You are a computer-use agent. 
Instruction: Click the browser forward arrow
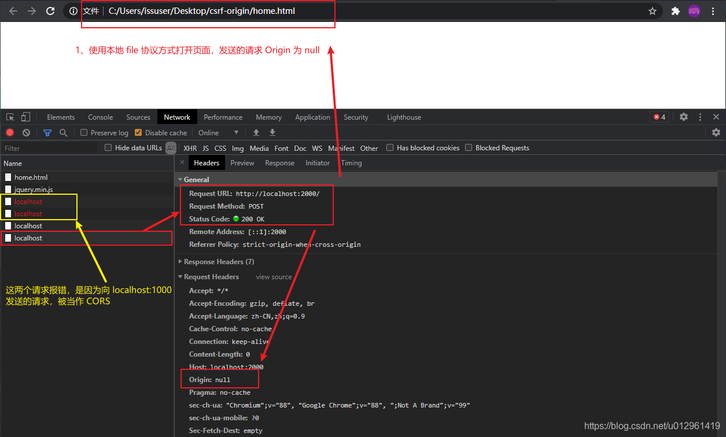pyautogui.click(x=32, y=11)
